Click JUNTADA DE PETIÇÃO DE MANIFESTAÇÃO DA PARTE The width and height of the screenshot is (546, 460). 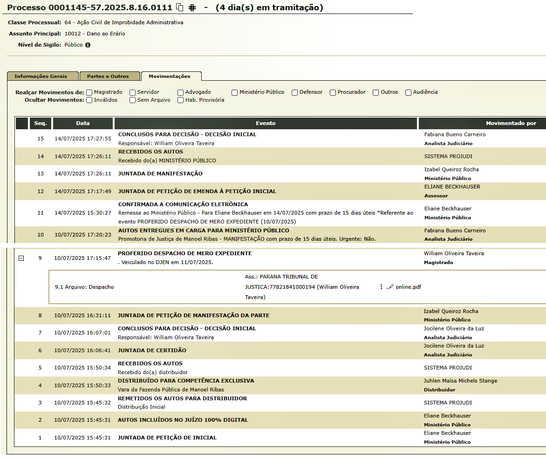(194, 315)
